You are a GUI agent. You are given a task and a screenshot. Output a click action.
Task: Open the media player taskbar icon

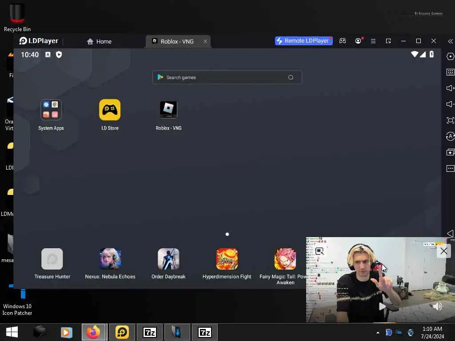point(66,332)
